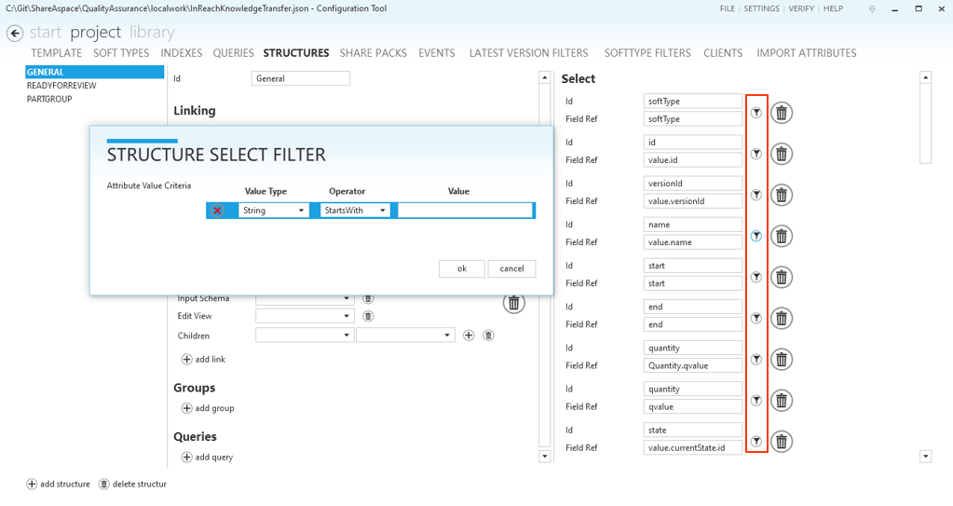Open filter for end select row

[756, 318]
